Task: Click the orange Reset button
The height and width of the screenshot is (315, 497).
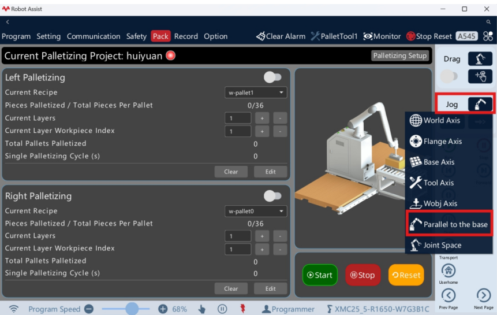Action: (x=406, y=275)
